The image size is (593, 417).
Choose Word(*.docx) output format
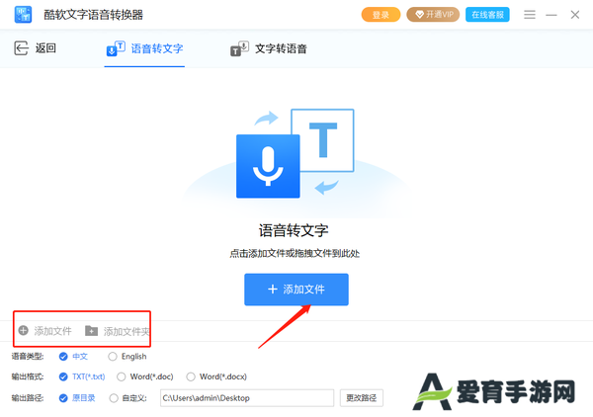[x=216, y=376]
